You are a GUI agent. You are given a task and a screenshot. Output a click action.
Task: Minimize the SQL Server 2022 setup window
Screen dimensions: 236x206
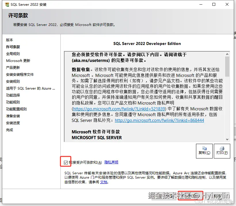(x=201, y=4)
